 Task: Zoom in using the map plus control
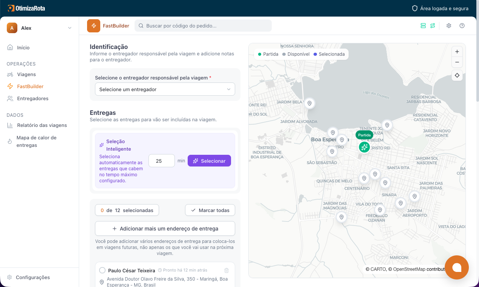pos(457,52)
